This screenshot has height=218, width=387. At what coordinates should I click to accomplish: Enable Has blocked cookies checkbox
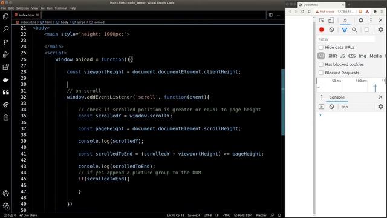click(321, 64)
